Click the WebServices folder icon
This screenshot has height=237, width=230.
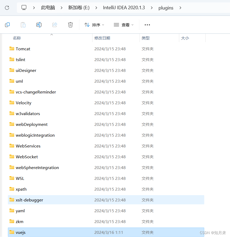(12, 146)
